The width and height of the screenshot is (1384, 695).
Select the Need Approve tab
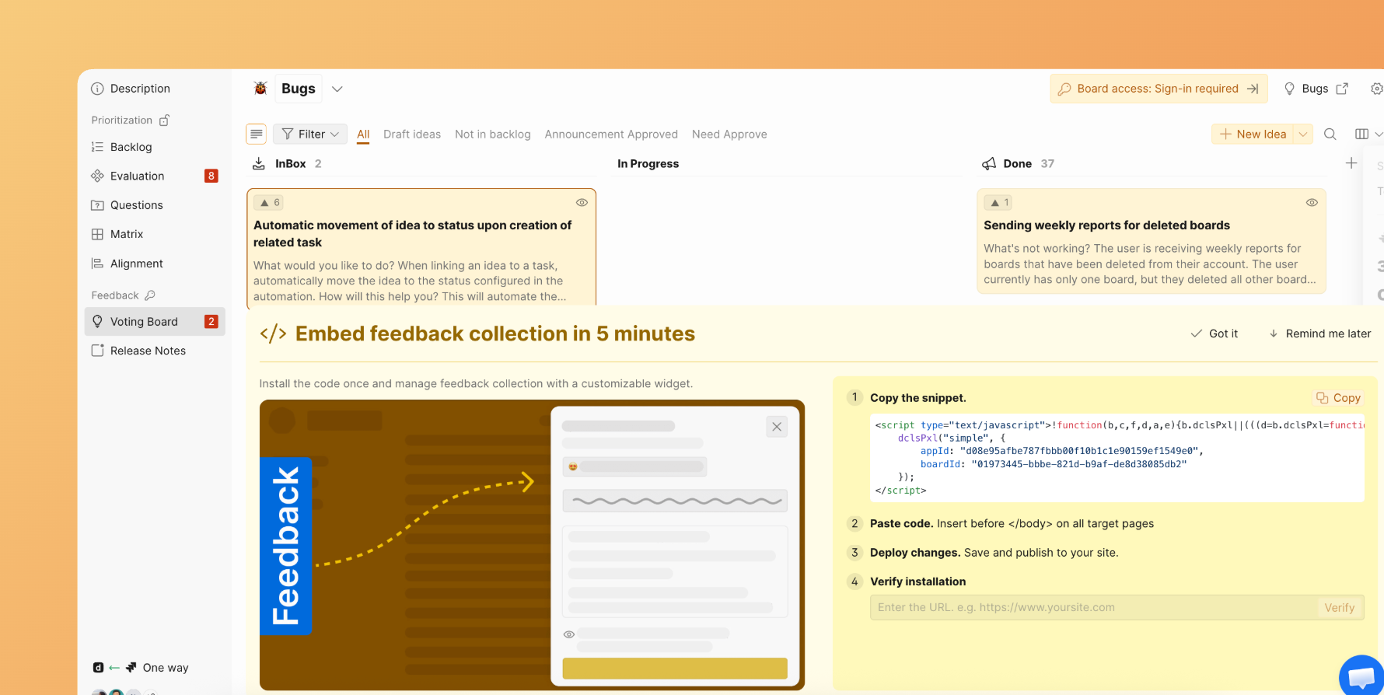729,134
